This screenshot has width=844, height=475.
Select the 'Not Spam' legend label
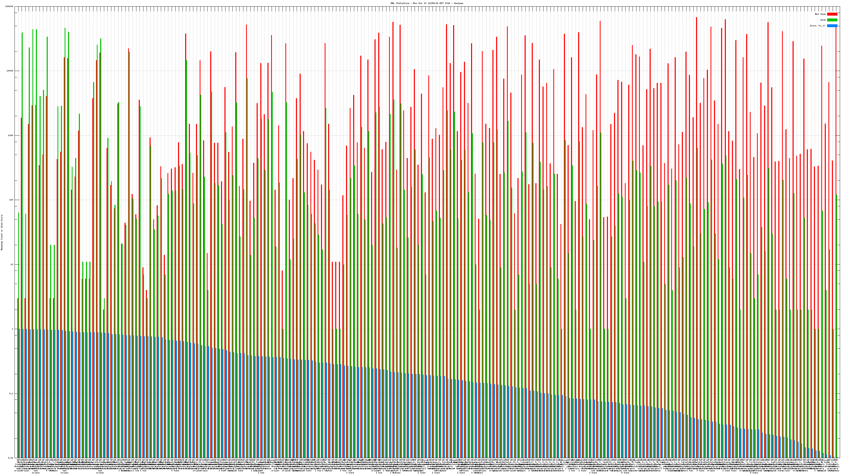821,14
